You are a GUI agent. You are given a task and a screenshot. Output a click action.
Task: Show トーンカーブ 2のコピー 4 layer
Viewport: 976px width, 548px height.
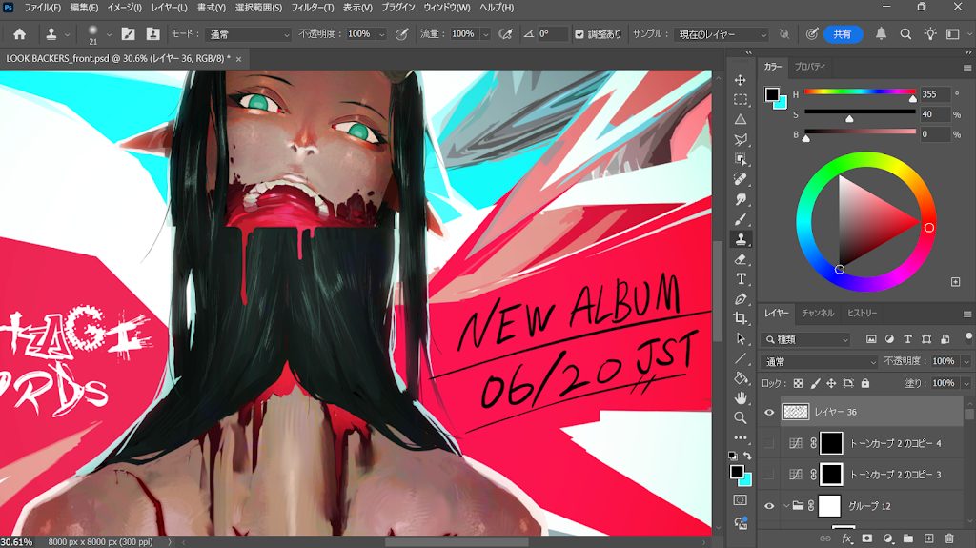pos(769,443)
